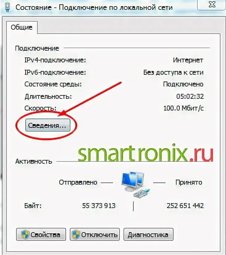Open the Сведения details button
Screen dimensions: 226x255
[x=48, y=125]
